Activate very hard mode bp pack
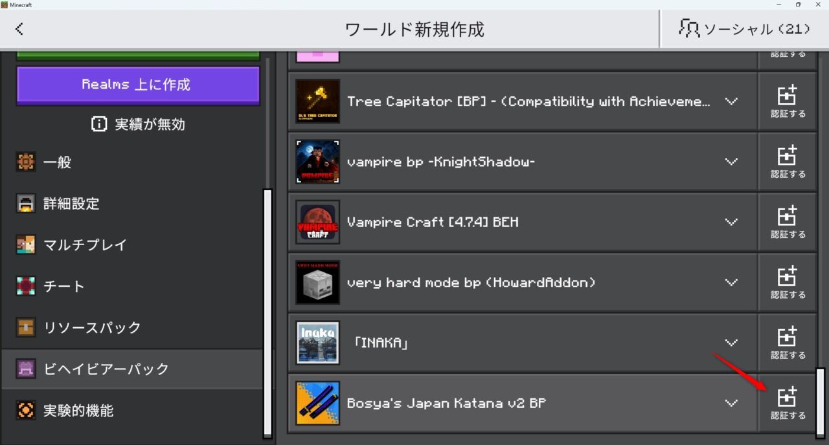Image resolution: width=829 pixels, height=445 pixels. tap(788, 283)
